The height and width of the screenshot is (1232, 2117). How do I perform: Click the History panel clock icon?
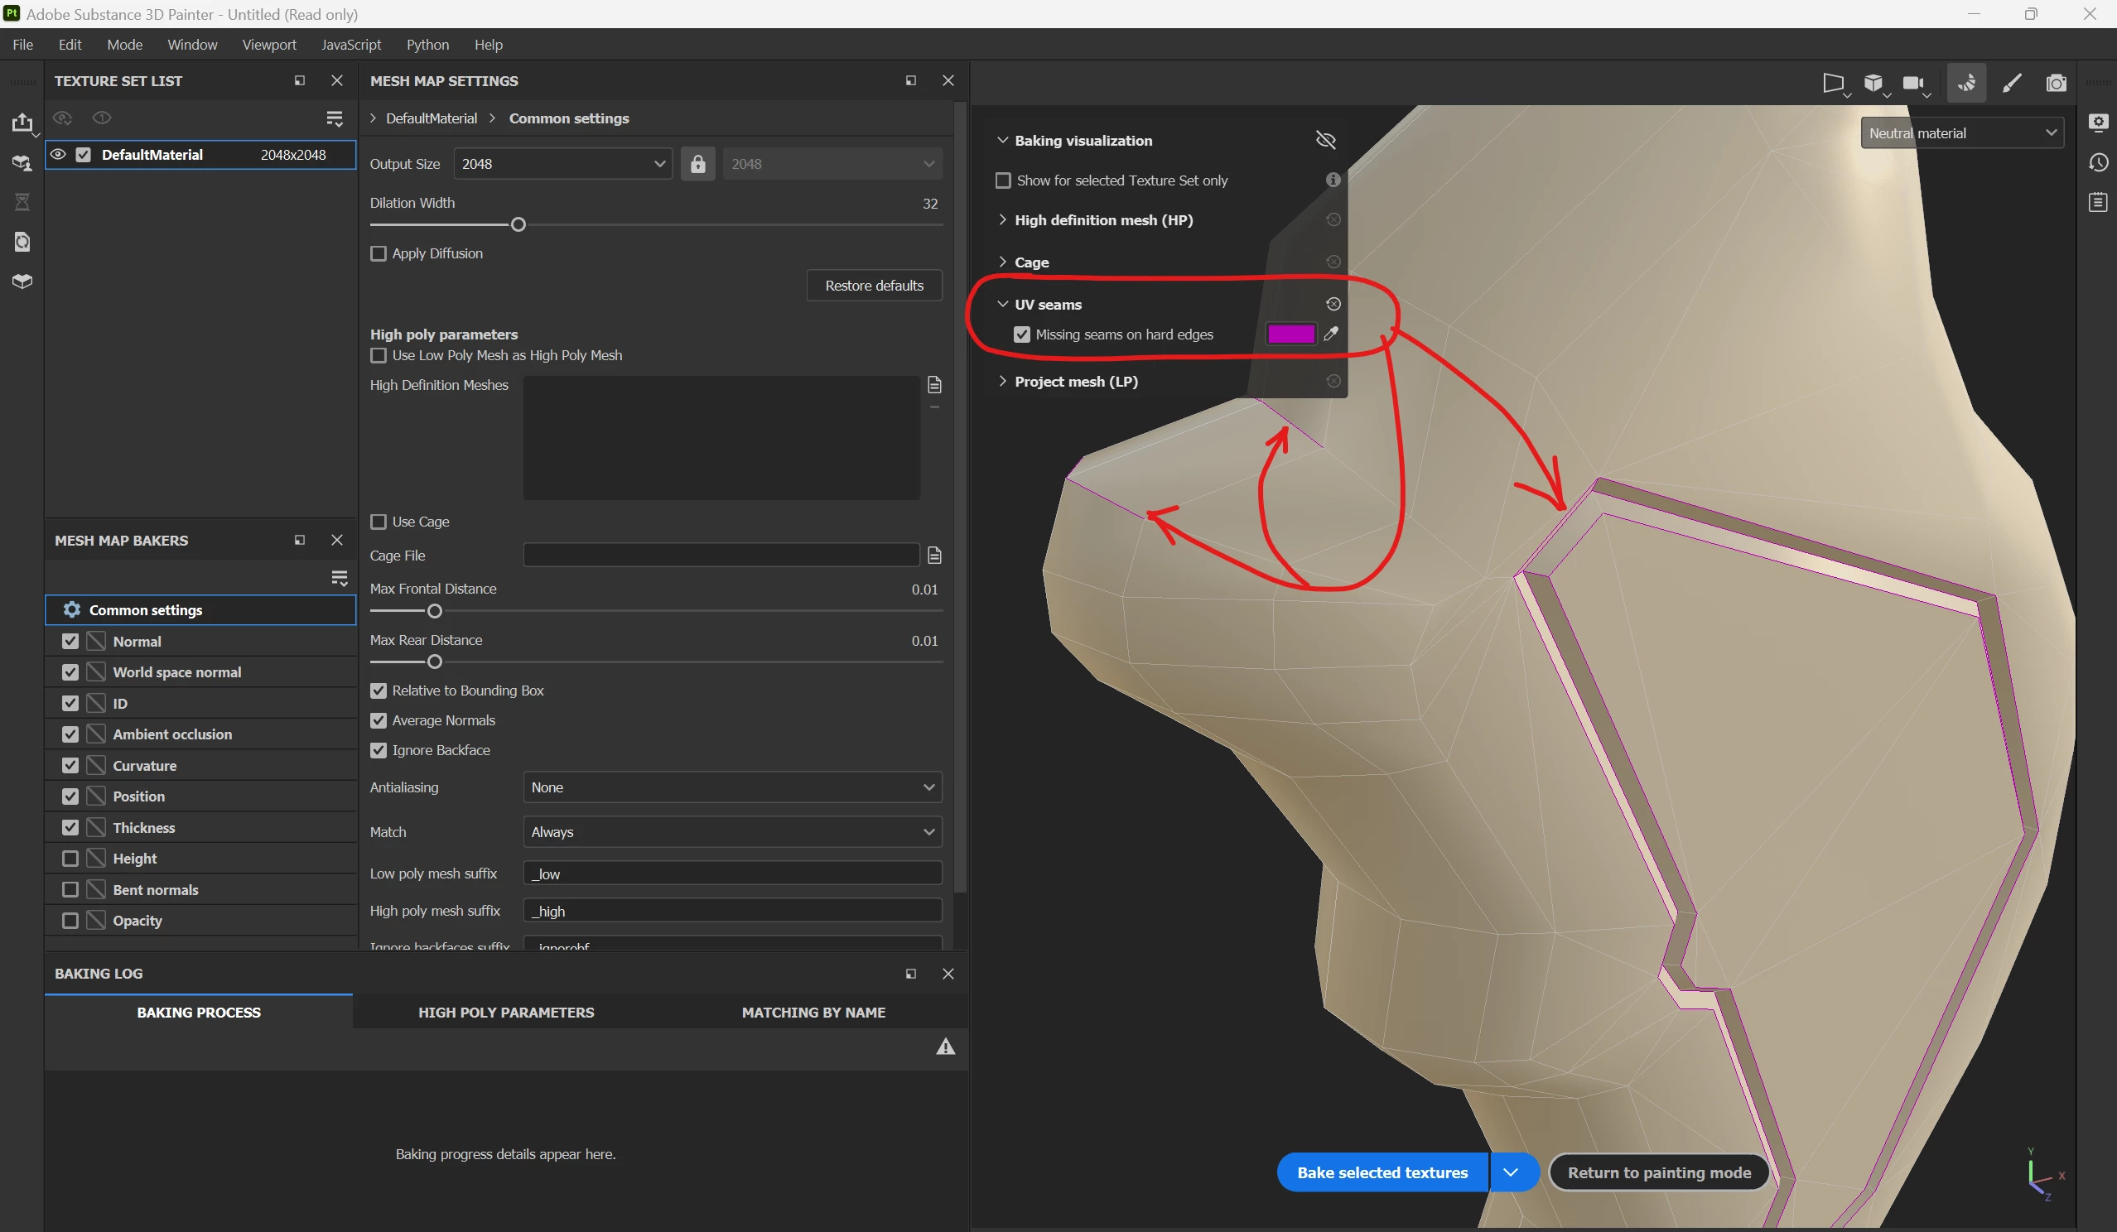coord(2098,162)
